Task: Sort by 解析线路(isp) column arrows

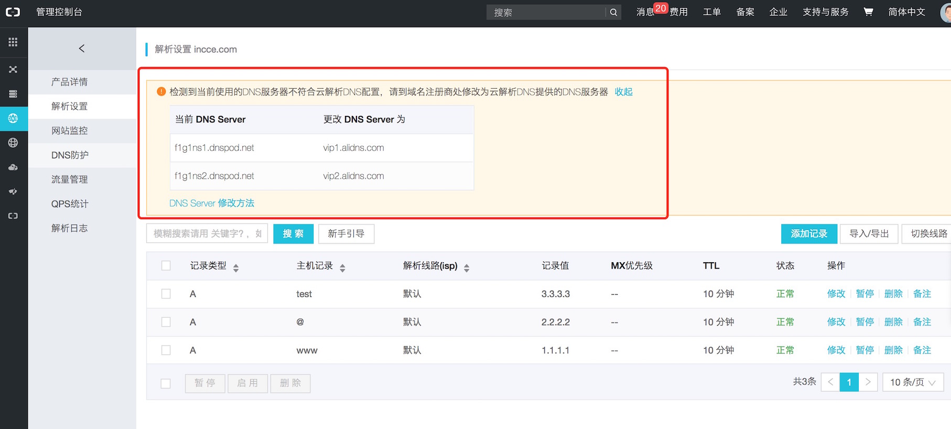Action: pos(467,268)
